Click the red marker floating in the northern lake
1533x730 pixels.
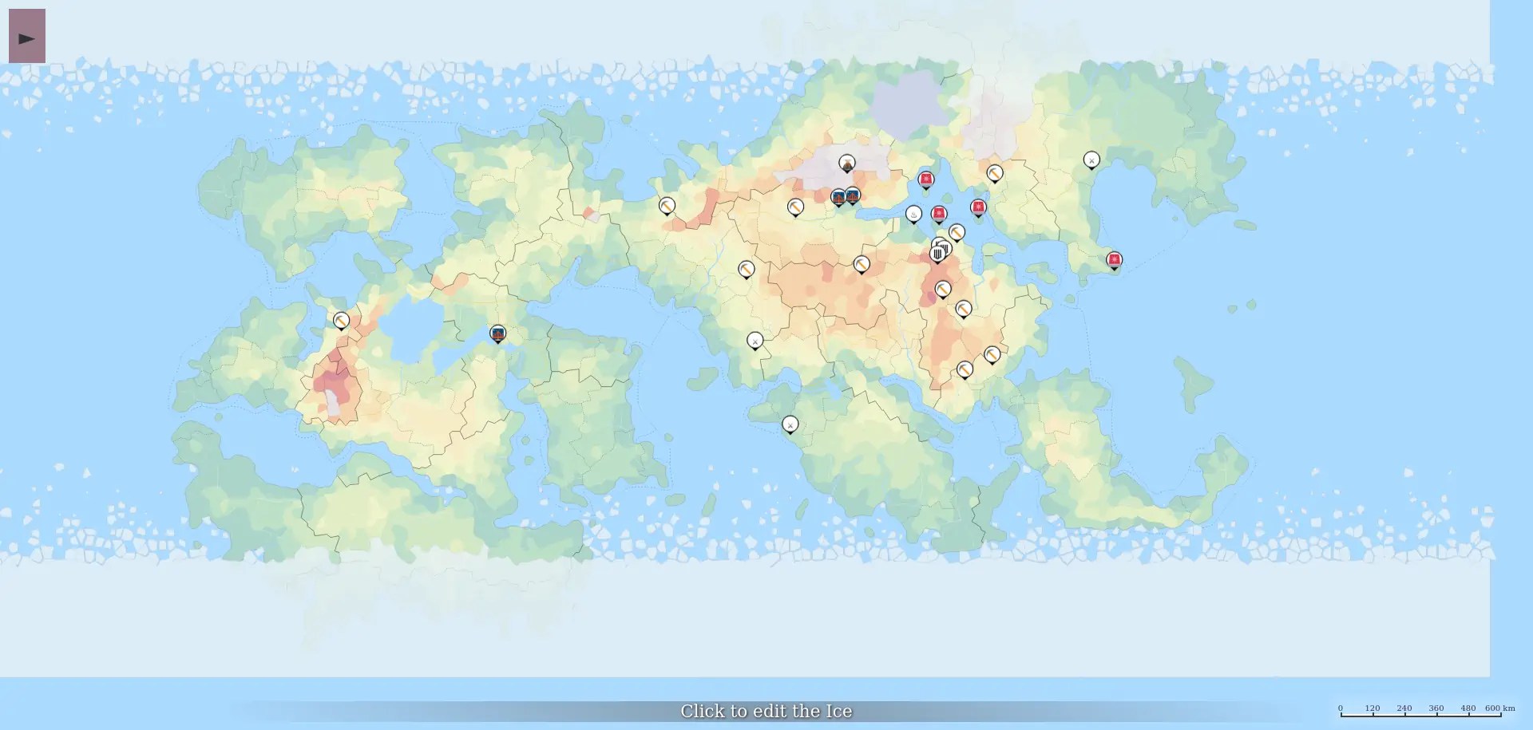[926, 179]
